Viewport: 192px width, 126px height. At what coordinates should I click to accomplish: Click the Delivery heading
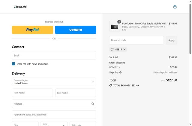(x=18, y=73)
